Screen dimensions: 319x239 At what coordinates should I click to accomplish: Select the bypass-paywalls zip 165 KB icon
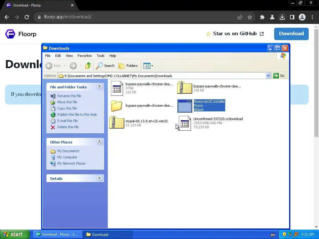[x=184, y=87]
